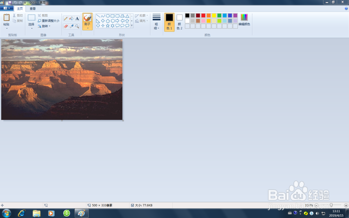This screenshot has height=218, width=349.
Task: Open Windows Explorer folder on taskbar
Action: coord(37,213)
